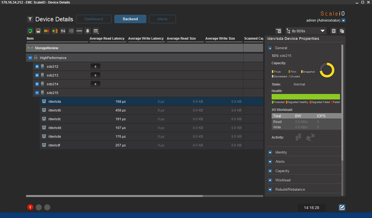Click the Item column header
The image size is (372, 218).
(x=30, y=38)
